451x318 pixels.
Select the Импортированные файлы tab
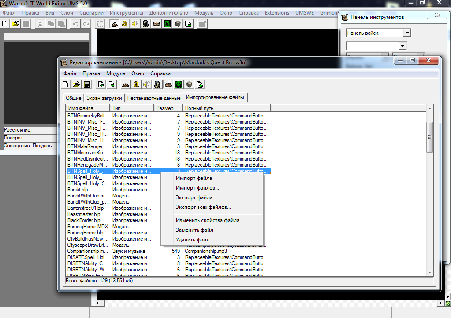click(215, 97)
